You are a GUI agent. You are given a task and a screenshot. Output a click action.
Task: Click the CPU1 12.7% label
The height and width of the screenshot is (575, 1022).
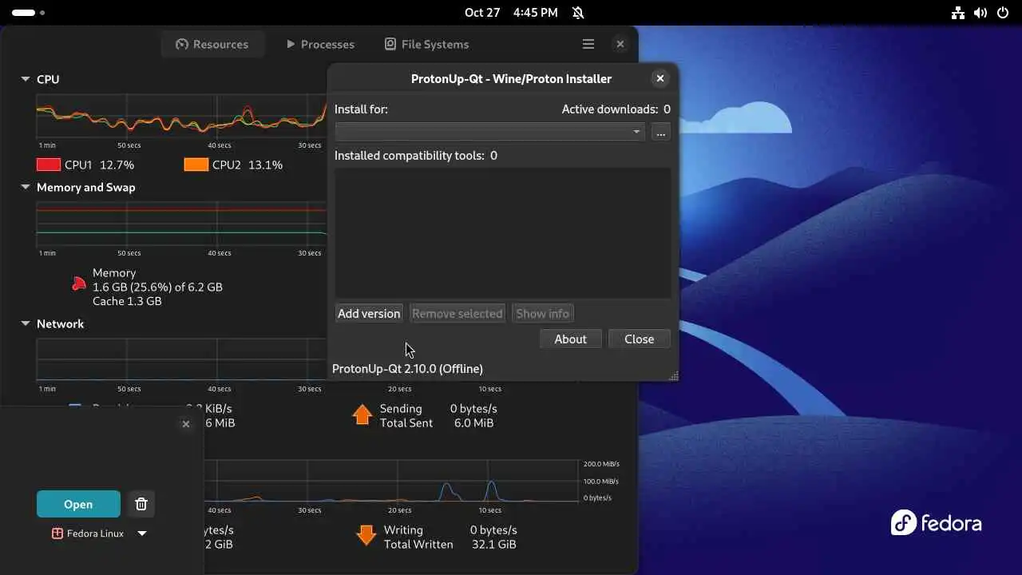[99, 165]
